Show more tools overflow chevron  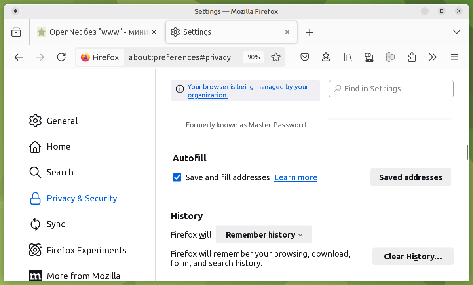[x=433, y=57]
